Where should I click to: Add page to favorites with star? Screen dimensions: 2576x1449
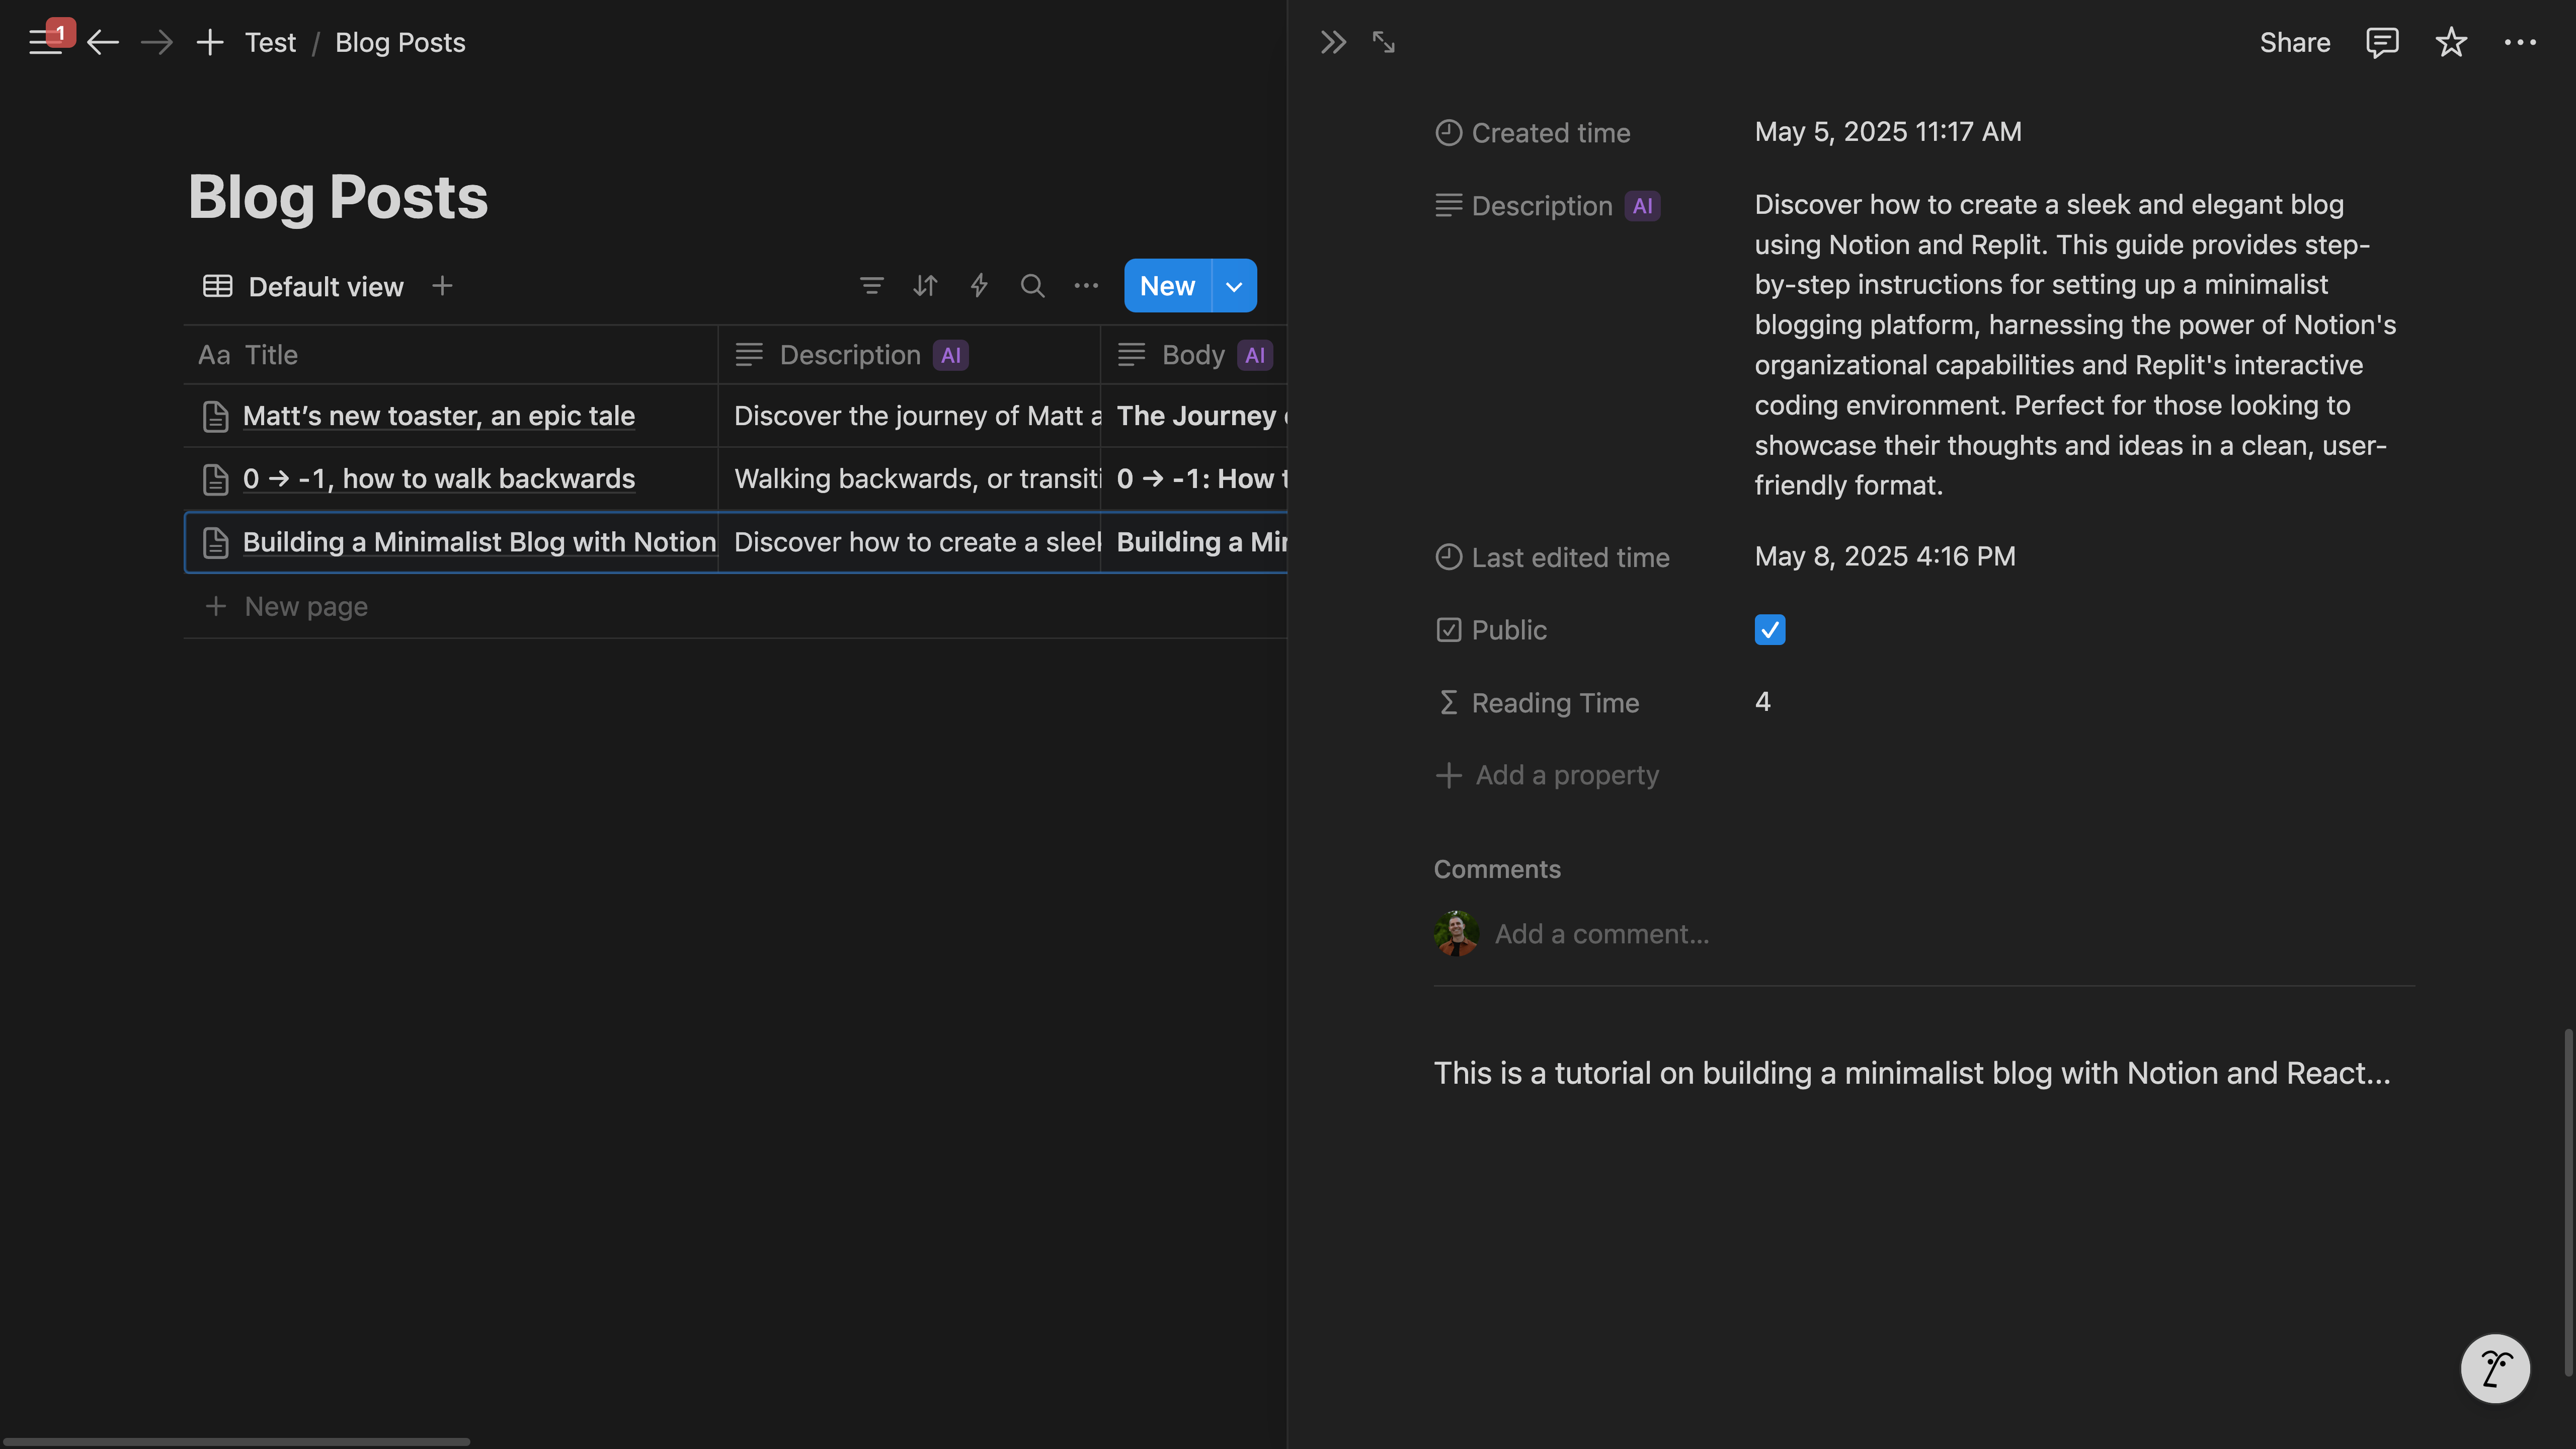pos(2451,42)
